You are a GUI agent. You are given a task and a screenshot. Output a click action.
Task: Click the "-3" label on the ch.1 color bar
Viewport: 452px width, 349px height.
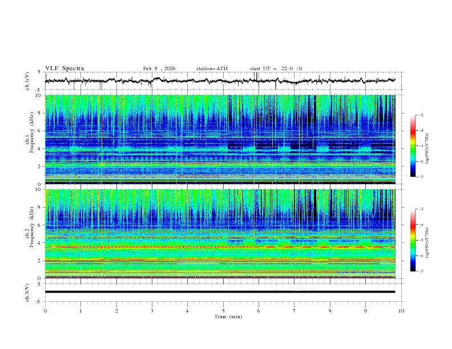(421, 115)
